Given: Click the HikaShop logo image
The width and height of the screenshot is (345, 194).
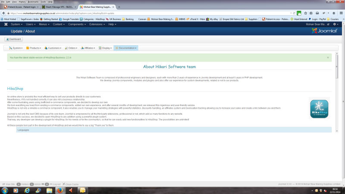Looking at the screenshot, I should coord(319,109).
